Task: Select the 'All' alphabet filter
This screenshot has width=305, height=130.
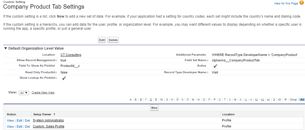Action: coord(302,99)
